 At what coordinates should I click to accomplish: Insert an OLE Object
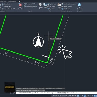[51, 6]
